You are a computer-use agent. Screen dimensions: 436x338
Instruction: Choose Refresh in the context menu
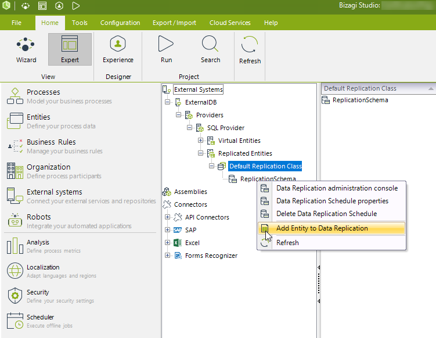tap(331, 243)
